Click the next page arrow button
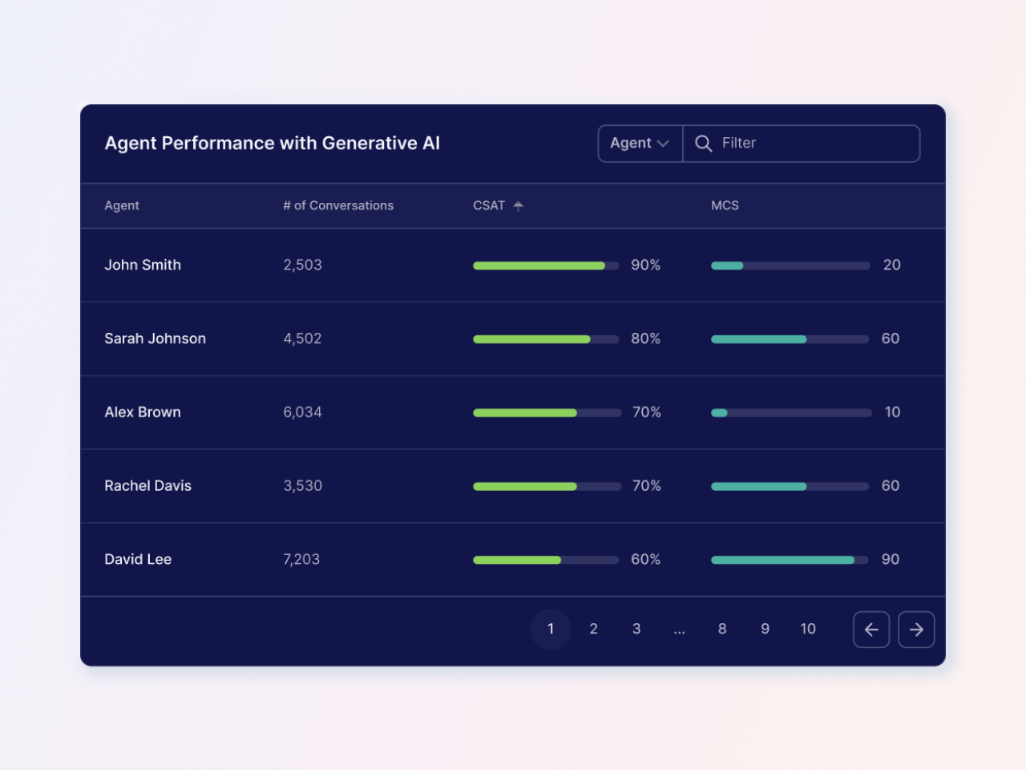The height and width of the screenshot is (770, 1026). 916,630
